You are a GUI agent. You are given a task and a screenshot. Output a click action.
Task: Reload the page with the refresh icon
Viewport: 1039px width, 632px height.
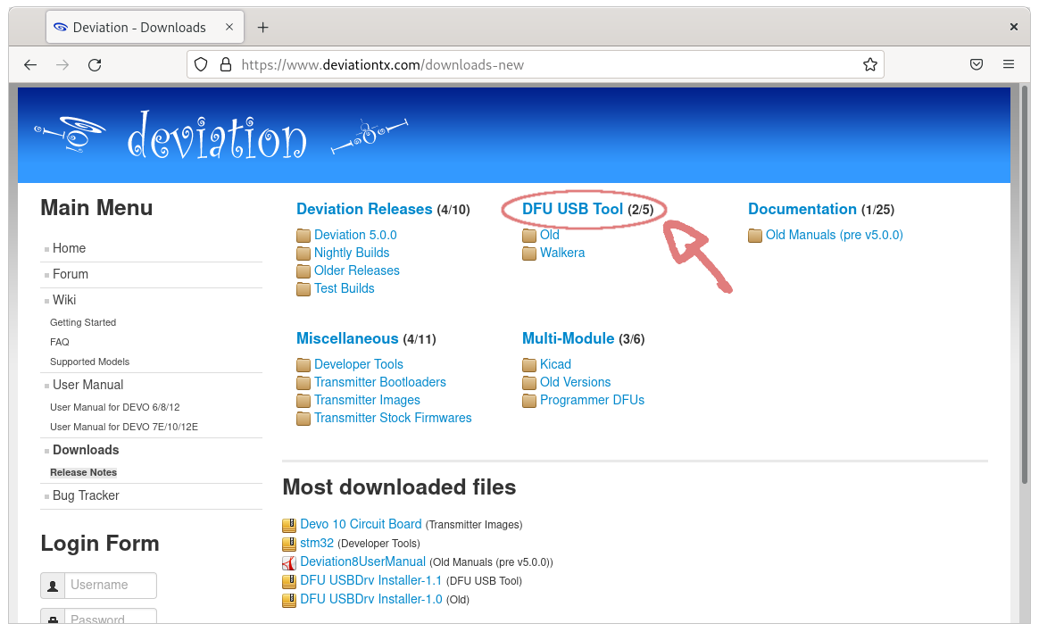[x=95, y=65]
